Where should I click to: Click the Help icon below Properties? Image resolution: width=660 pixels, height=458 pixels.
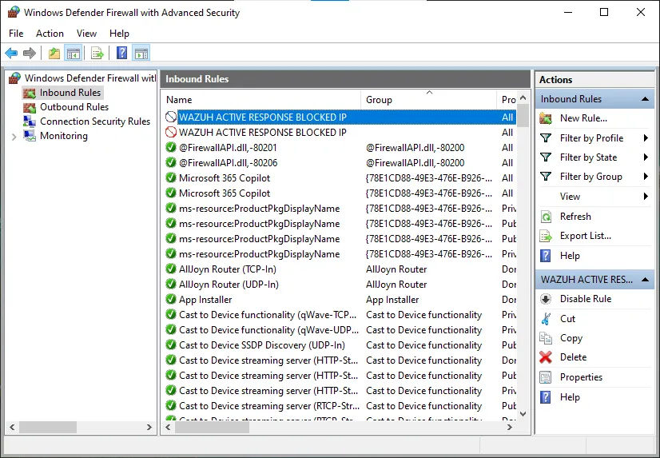pyautogui.click(x=546, y=397)
